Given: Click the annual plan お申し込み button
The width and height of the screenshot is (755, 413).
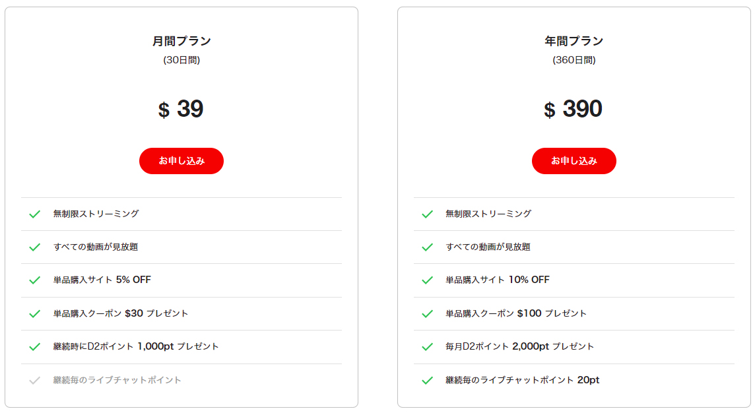Looking at the screenshot, I should (574, 161).
